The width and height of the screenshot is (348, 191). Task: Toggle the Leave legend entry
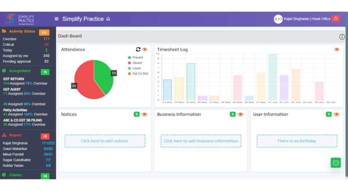pyautogui.click(x=134, y=68)
